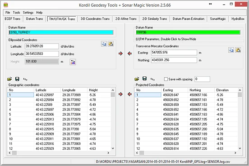Image resolution: width=249 pixels, height=166 pixels.
Task: Click the Latitude column header
Action: click(x=47, y=90)
